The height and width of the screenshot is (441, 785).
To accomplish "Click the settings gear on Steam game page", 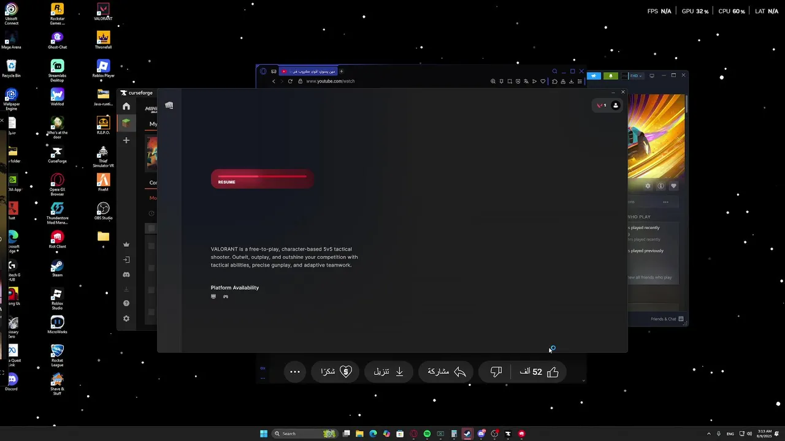I will [648, 186].
